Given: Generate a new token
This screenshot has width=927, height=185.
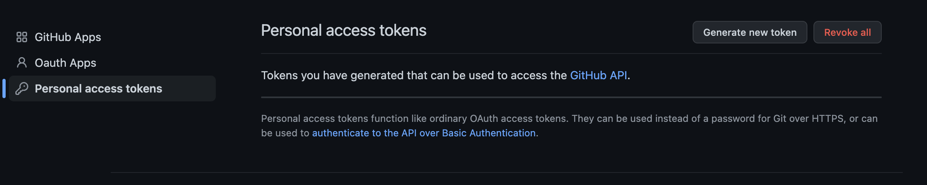Looking at the screenshot, I should tap(750, 32).
